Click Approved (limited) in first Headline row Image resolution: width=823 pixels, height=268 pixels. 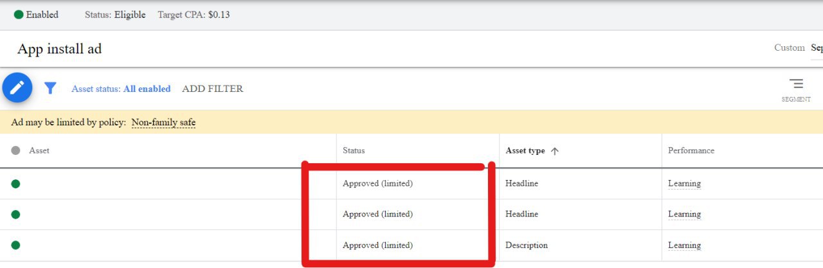tap(377, 184)
